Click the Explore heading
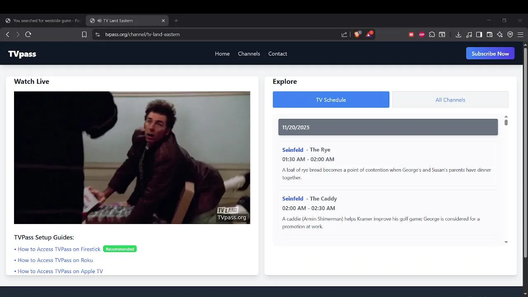 (285, 81)
